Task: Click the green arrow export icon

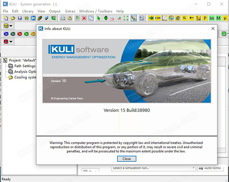Action: tap(53, 18)
